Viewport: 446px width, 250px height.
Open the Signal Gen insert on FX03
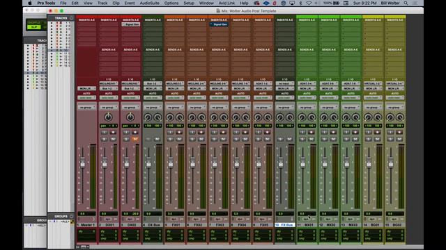point(219,24)
